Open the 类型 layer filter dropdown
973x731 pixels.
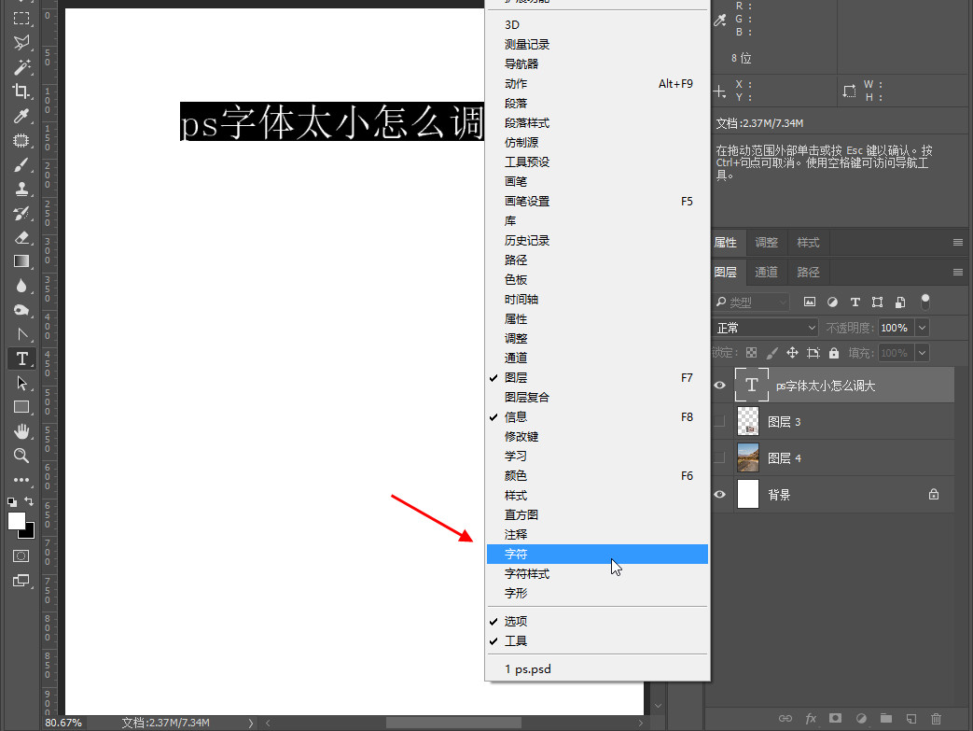[x=752, y=302]
